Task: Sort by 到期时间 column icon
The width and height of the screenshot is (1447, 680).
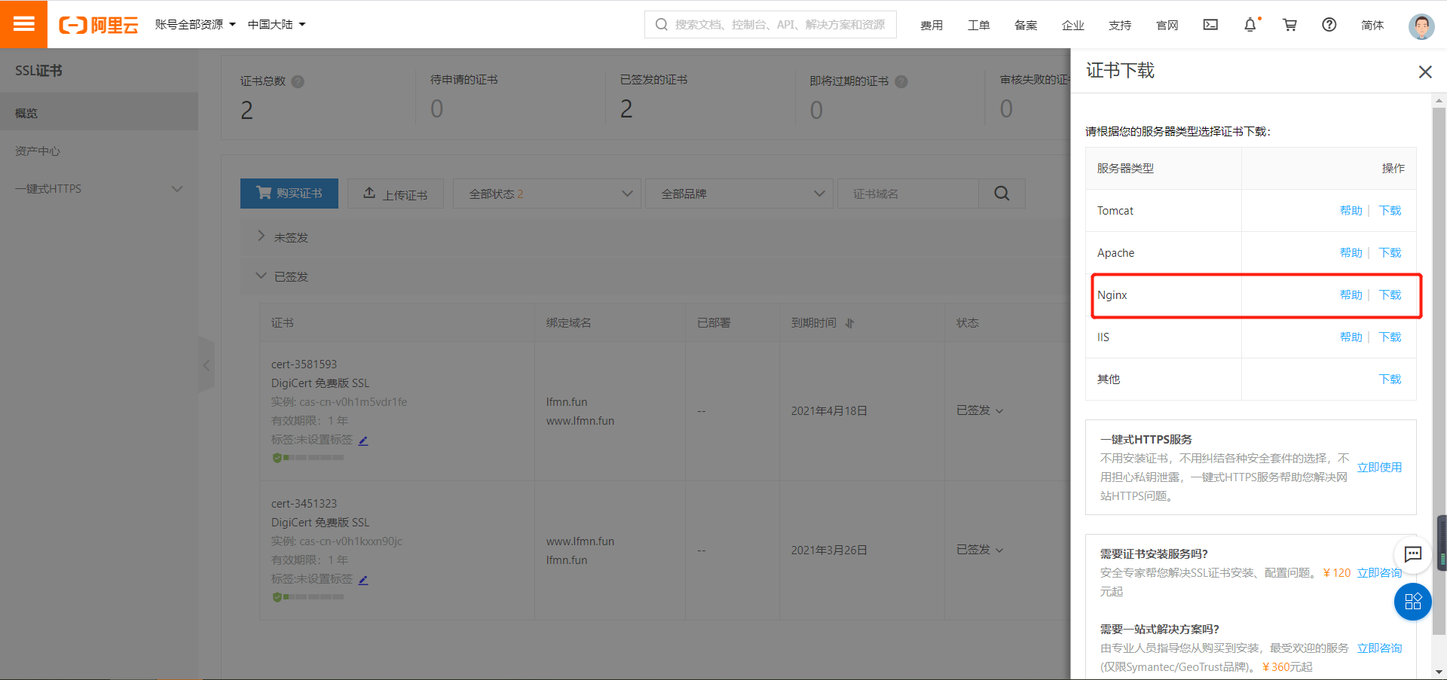Action: click(x=849, y=323)
